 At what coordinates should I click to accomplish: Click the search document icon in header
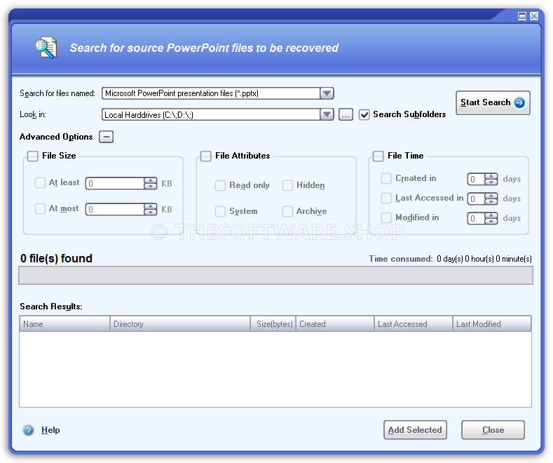tap(46, 48)
